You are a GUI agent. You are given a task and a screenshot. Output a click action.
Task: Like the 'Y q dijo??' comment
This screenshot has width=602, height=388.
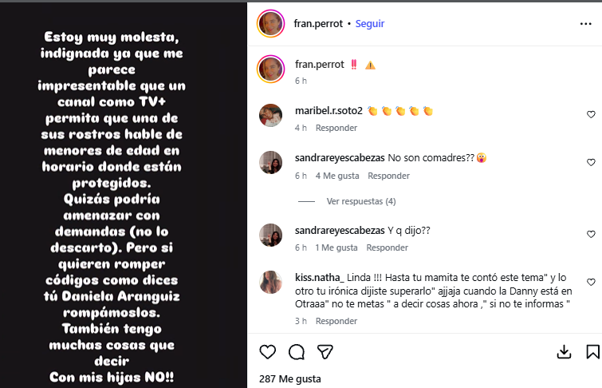591,234
